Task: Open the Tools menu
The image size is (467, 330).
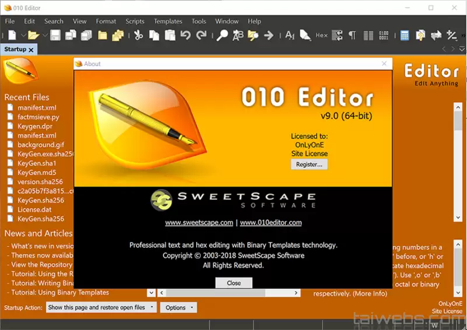Action: (198, 21)
